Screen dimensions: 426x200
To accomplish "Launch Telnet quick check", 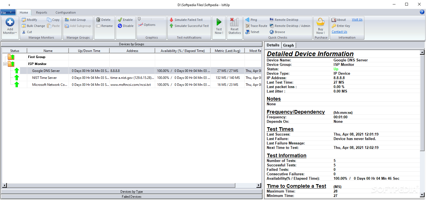I will tap(253, 32).
